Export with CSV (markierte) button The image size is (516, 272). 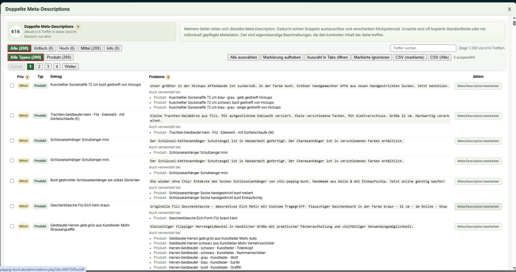tap(410, 57)
